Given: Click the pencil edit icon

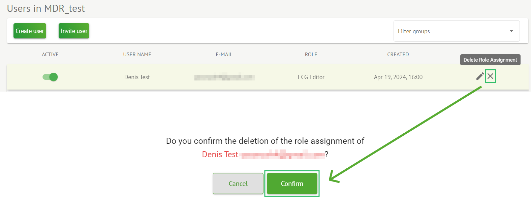Looking at the screenshot, I should [480, 76].
